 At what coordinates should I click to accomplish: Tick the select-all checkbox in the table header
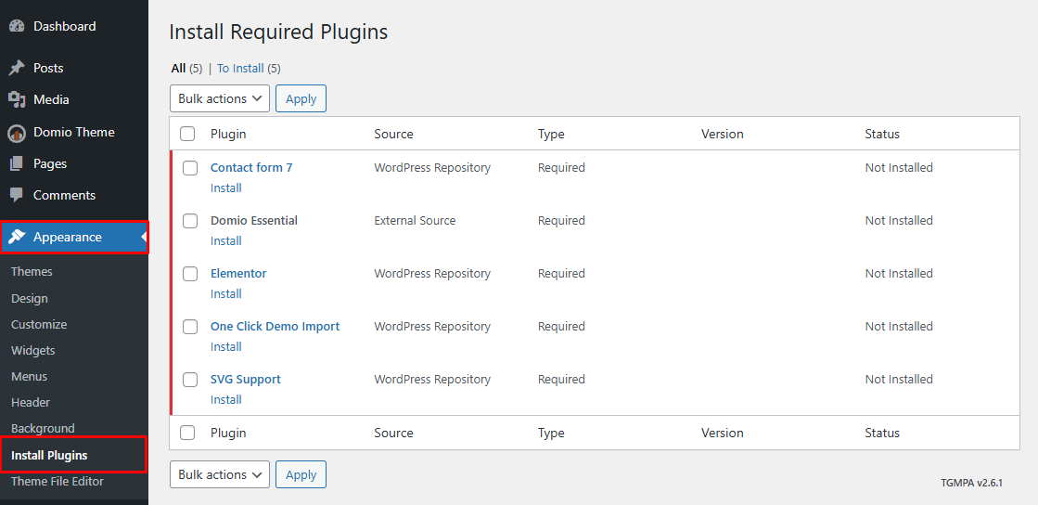[x=187, y=134]
